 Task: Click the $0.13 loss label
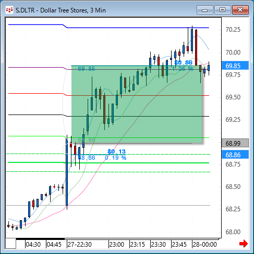coord(116,151)
